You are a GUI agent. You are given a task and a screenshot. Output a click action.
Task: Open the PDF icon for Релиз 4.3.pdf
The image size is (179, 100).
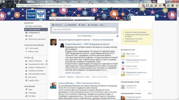(x=123, y=67)
